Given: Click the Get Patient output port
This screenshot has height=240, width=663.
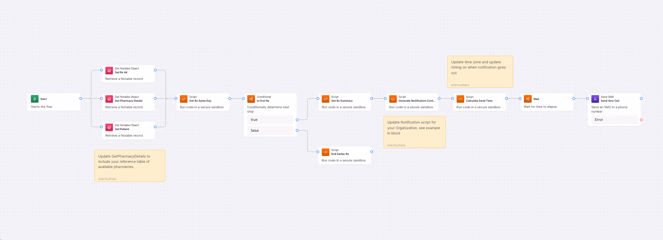Looking at the screenshot, I should tap(155, 127).
